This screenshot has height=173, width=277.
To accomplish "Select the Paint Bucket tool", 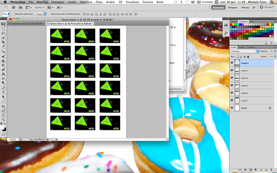I will pos(3,74).
